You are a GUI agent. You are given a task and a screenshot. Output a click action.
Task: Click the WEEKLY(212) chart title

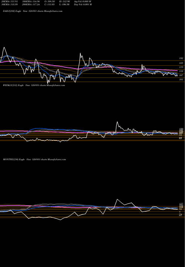(34, 85)
